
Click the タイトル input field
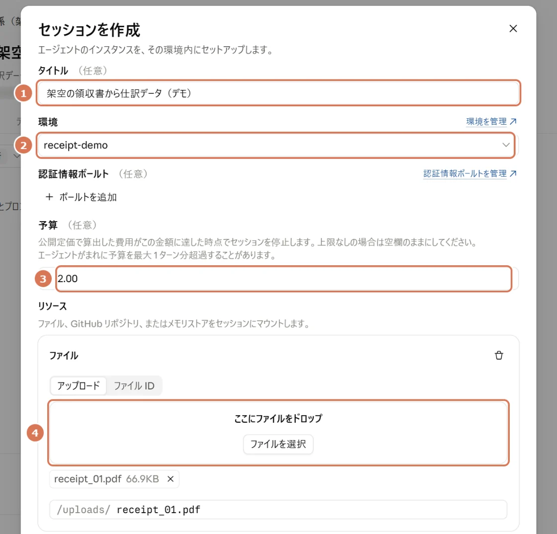tap(278, 93)
